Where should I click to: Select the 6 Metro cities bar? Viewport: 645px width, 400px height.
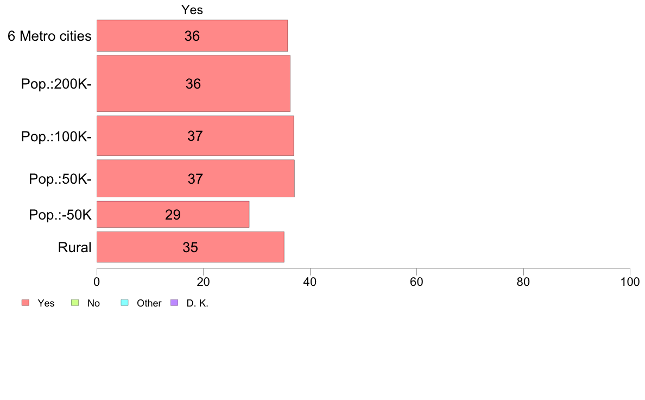coord(192,36)
